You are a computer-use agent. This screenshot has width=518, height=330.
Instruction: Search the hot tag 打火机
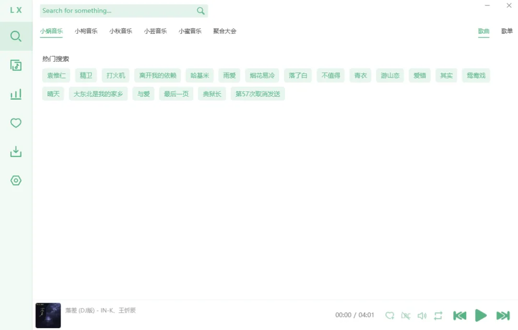(x=116, y=76)
